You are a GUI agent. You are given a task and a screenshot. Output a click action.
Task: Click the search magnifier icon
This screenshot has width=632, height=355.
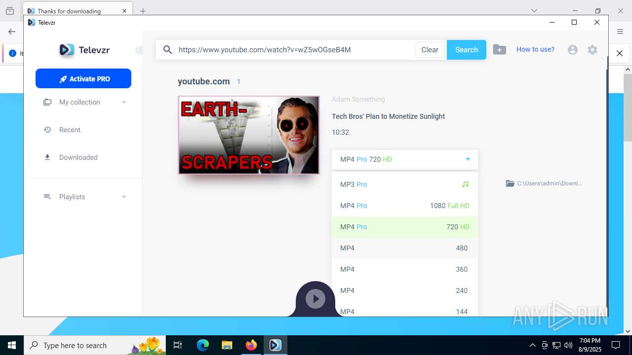(x=168, y=50)
